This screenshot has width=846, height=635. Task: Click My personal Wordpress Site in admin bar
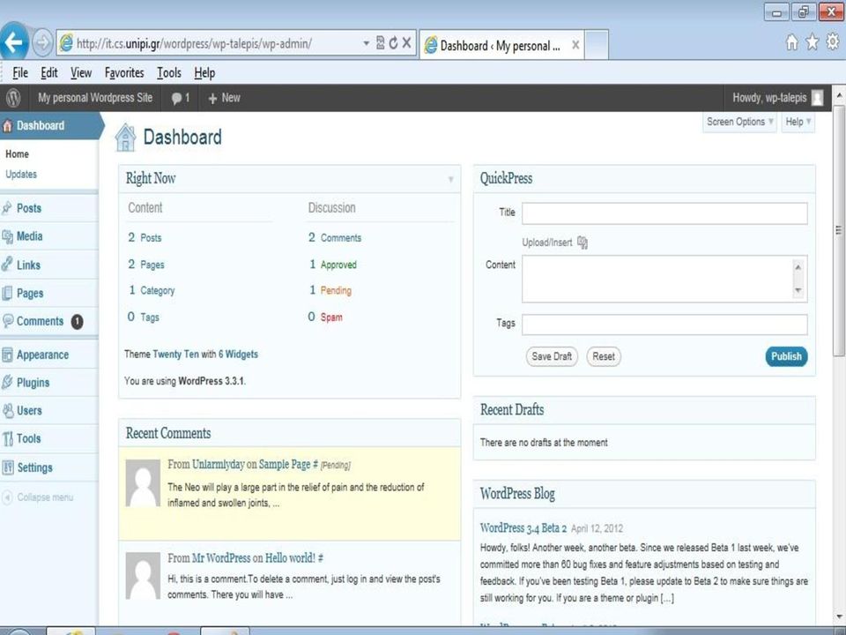pos(95,98)
